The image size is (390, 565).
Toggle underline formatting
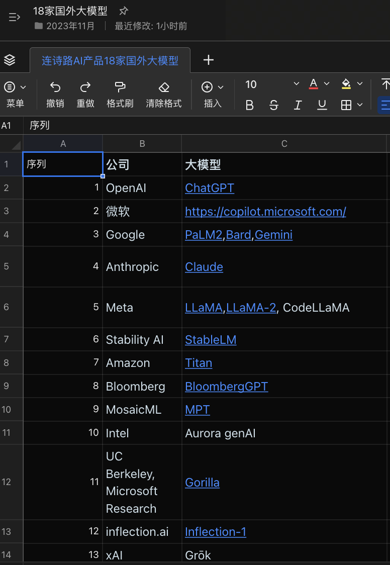coord(322,105)
